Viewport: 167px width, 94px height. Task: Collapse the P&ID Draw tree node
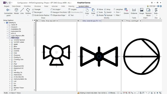point(7,38)
